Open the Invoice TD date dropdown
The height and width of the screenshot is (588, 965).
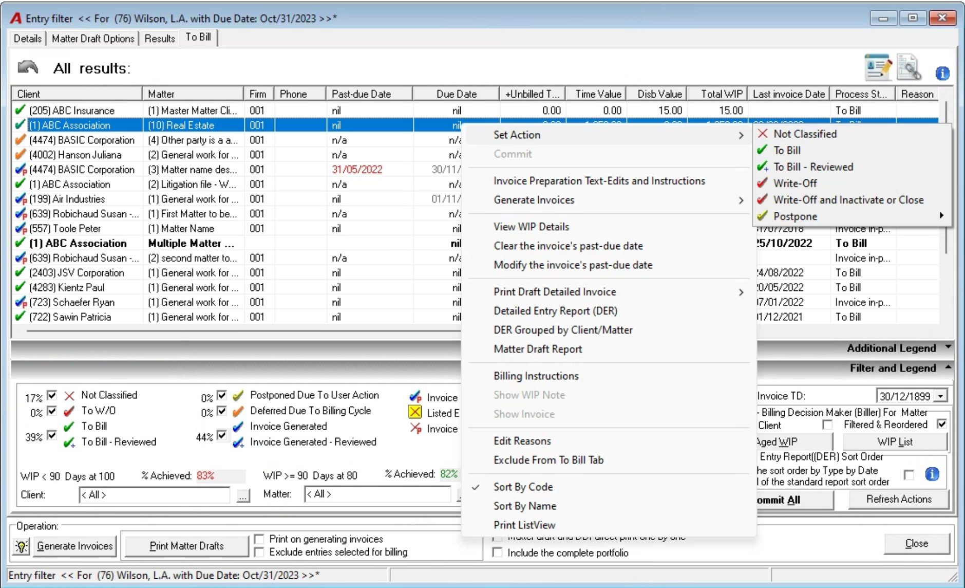[941, 396]
